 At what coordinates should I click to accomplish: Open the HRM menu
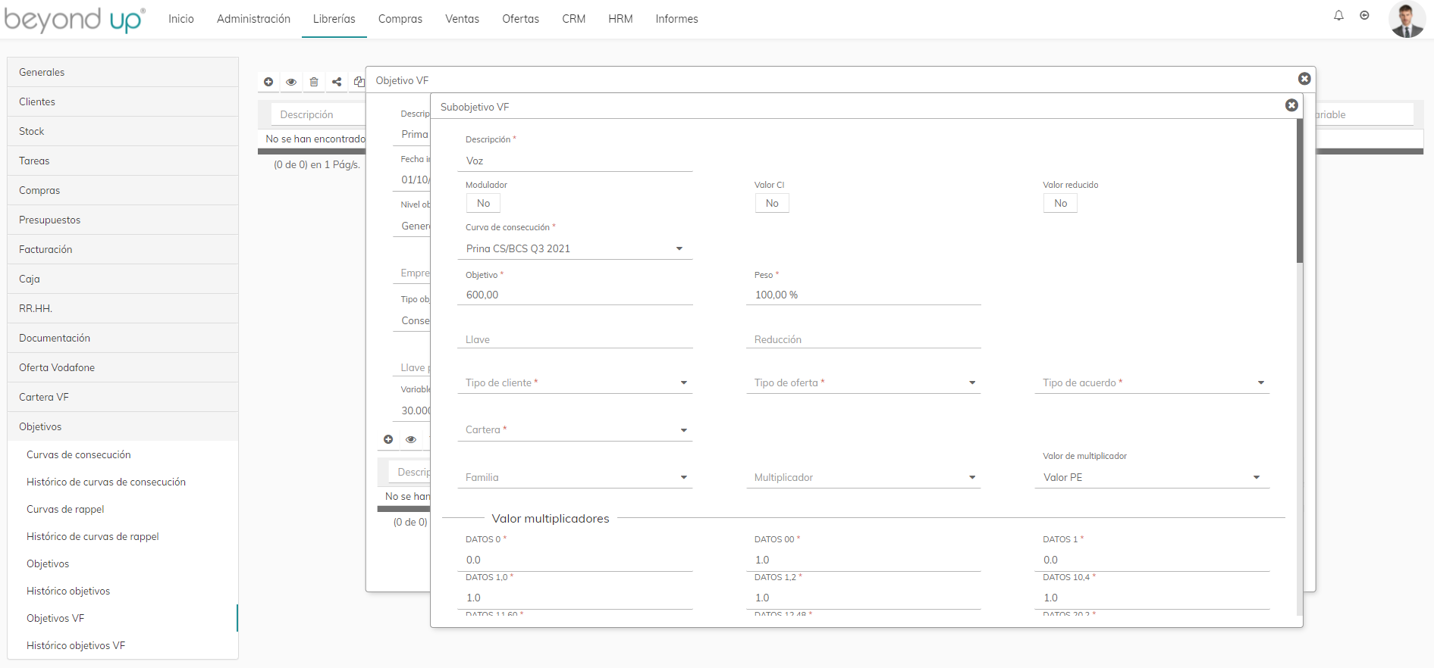click(x=620, y=19)
